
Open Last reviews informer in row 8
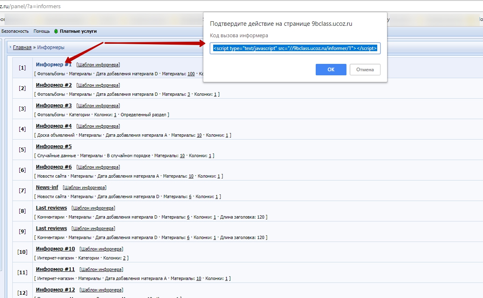click(51, 208)
